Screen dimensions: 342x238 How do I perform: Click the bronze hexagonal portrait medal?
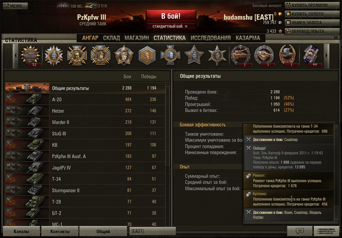(x=147, y=55)
